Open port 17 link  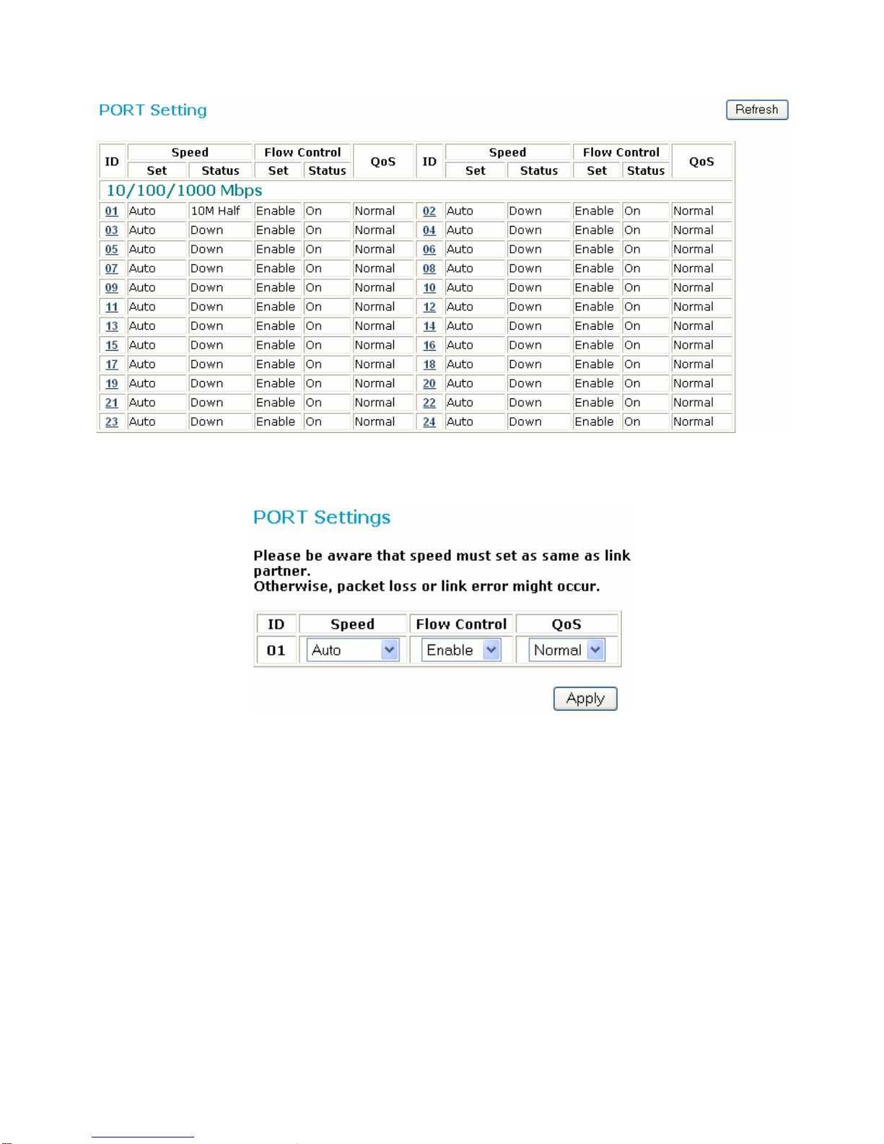tap(112, 364)
